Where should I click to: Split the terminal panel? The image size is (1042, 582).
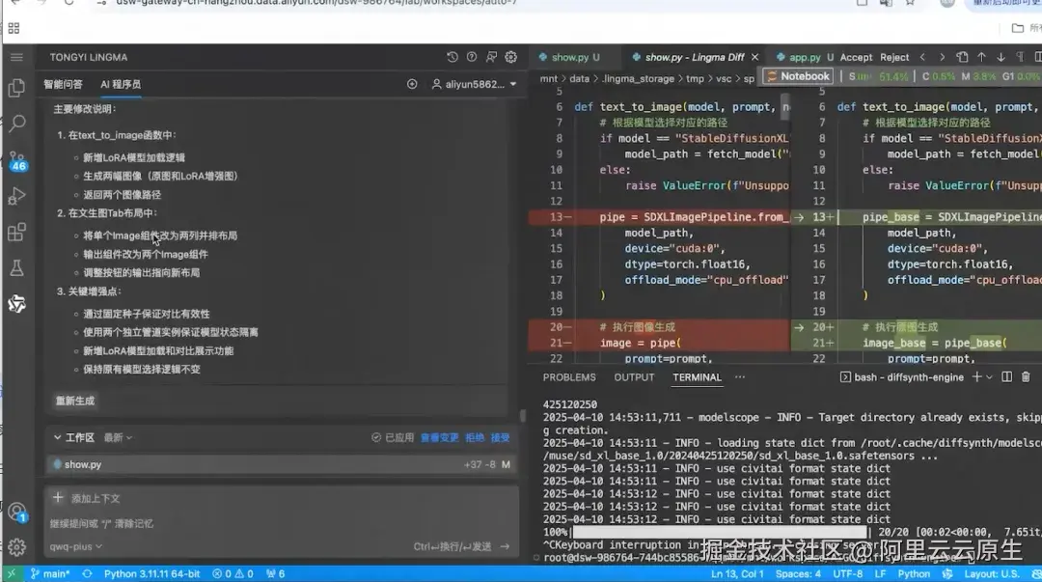(x=1006, y=377)
